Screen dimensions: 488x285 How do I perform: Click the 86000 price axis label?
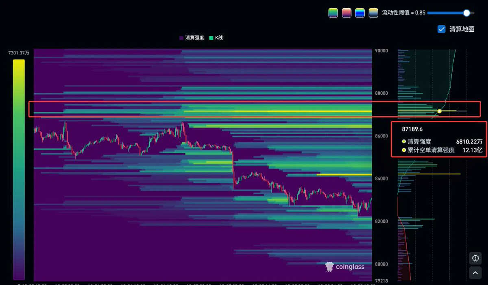pos(381,136)
